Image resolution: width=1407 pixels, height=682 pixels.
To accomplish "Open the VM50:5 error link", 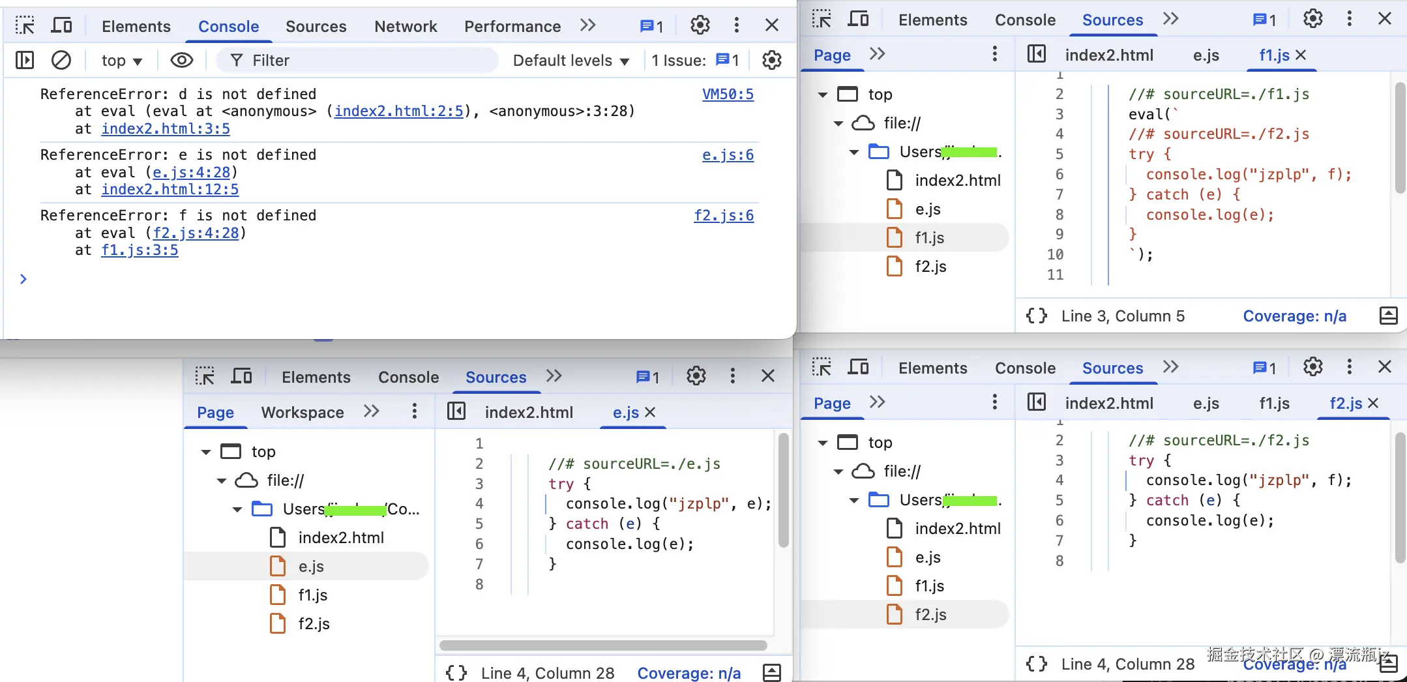I will [x=728, y=94].
